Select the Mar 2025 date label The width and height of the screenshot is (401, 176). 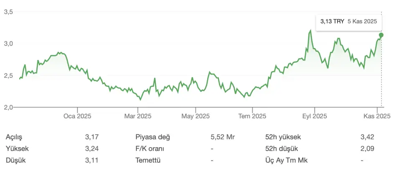click(x=137, y=116)
